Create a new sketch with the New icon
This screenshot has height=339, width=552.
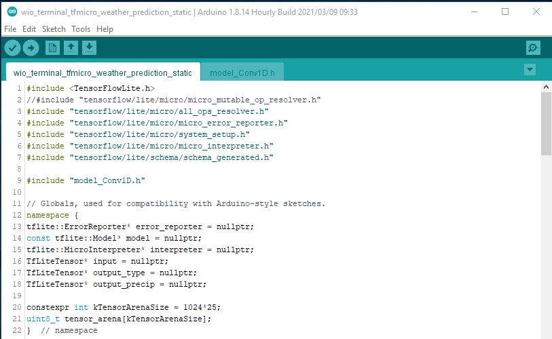pyautogui.click(x=52, y=47)
